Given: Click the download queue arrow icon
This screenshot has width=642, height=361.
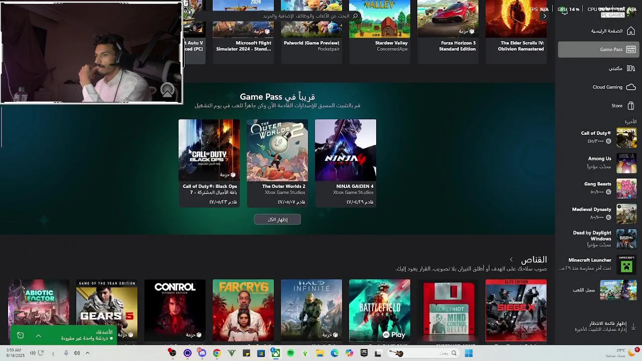Looking at the screenshot, I should point(633,326).
